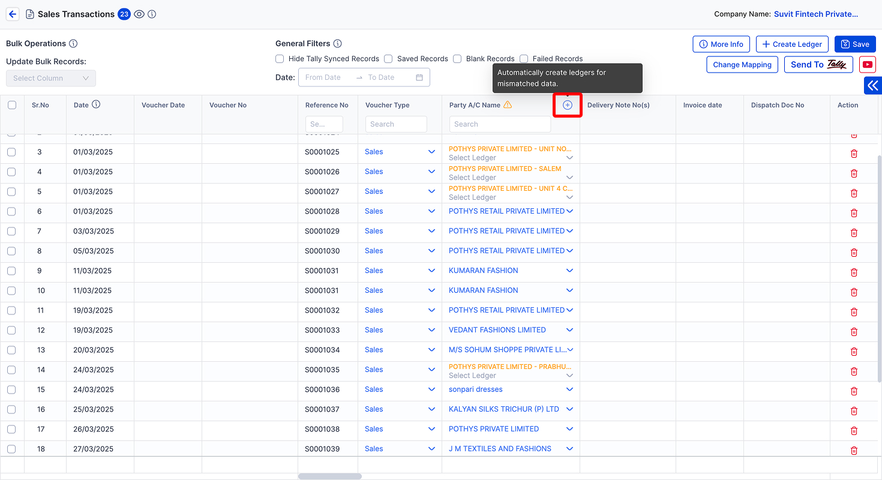The width and height of the screenshot is (882, 480).
Task: Click the back arrow beside Sales Transactions
Action: (x=13, y=14)
